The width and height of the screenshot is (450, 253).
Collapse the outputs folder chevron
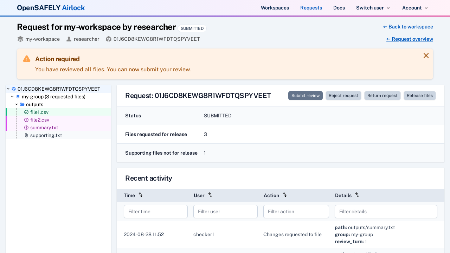[x=17, y=104]
